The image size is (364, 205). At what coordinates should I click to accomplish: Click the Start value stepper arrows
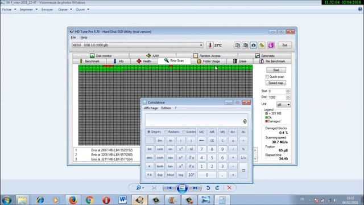click(x=288, y=91)
